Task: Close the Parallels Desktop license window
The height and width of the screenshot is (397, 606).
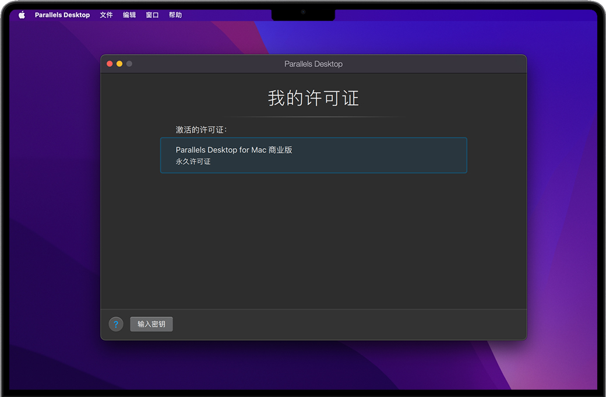Action: tap(110, 64)
